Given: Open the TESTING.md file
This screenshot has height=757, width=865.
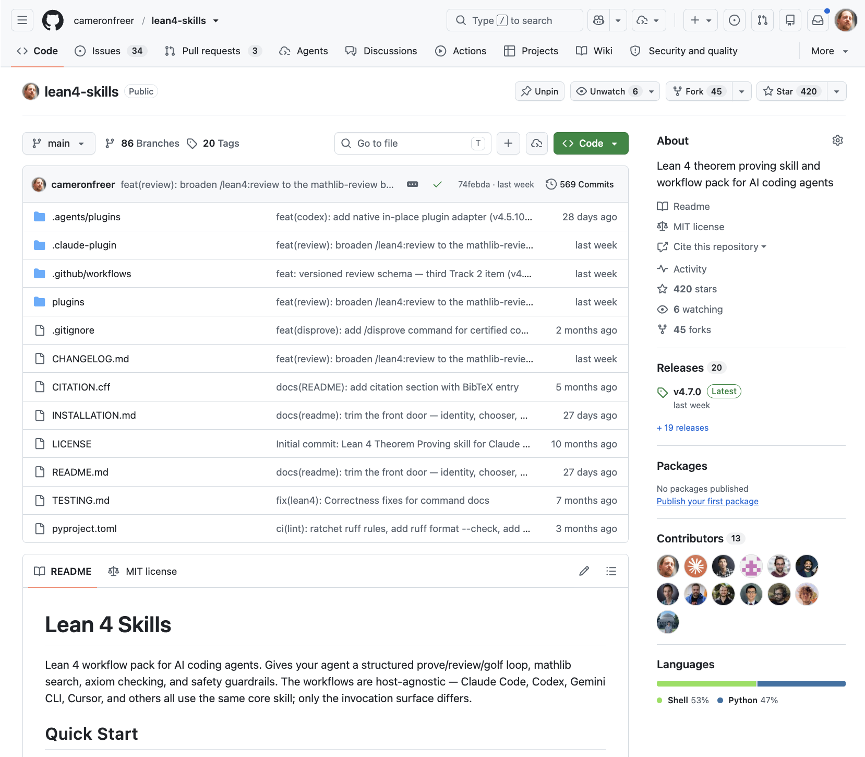Looking at the screenshot, I should [81, 500].
